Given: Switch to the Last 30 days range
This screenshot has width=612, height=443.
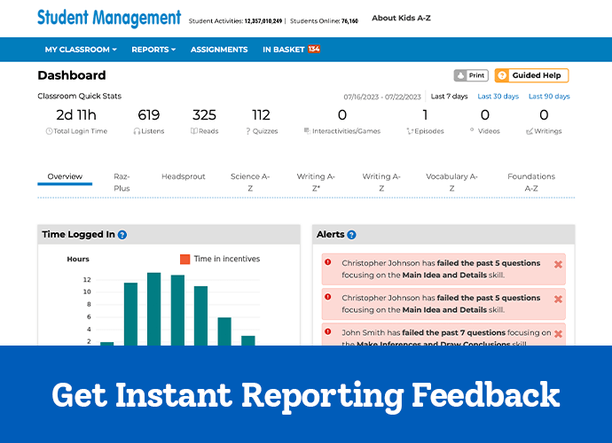Looking at the screenshot, I should [498, 97].
